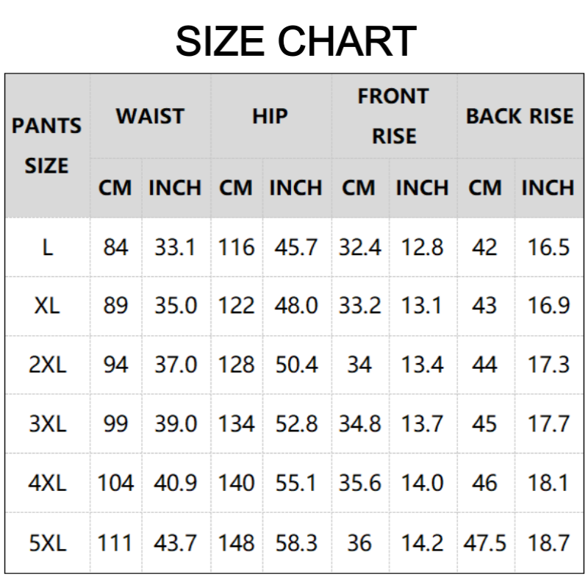Viewport: 588px width, 588px height.
Task: Click the 33.1 waist inch value
Action: click(175, 247)
